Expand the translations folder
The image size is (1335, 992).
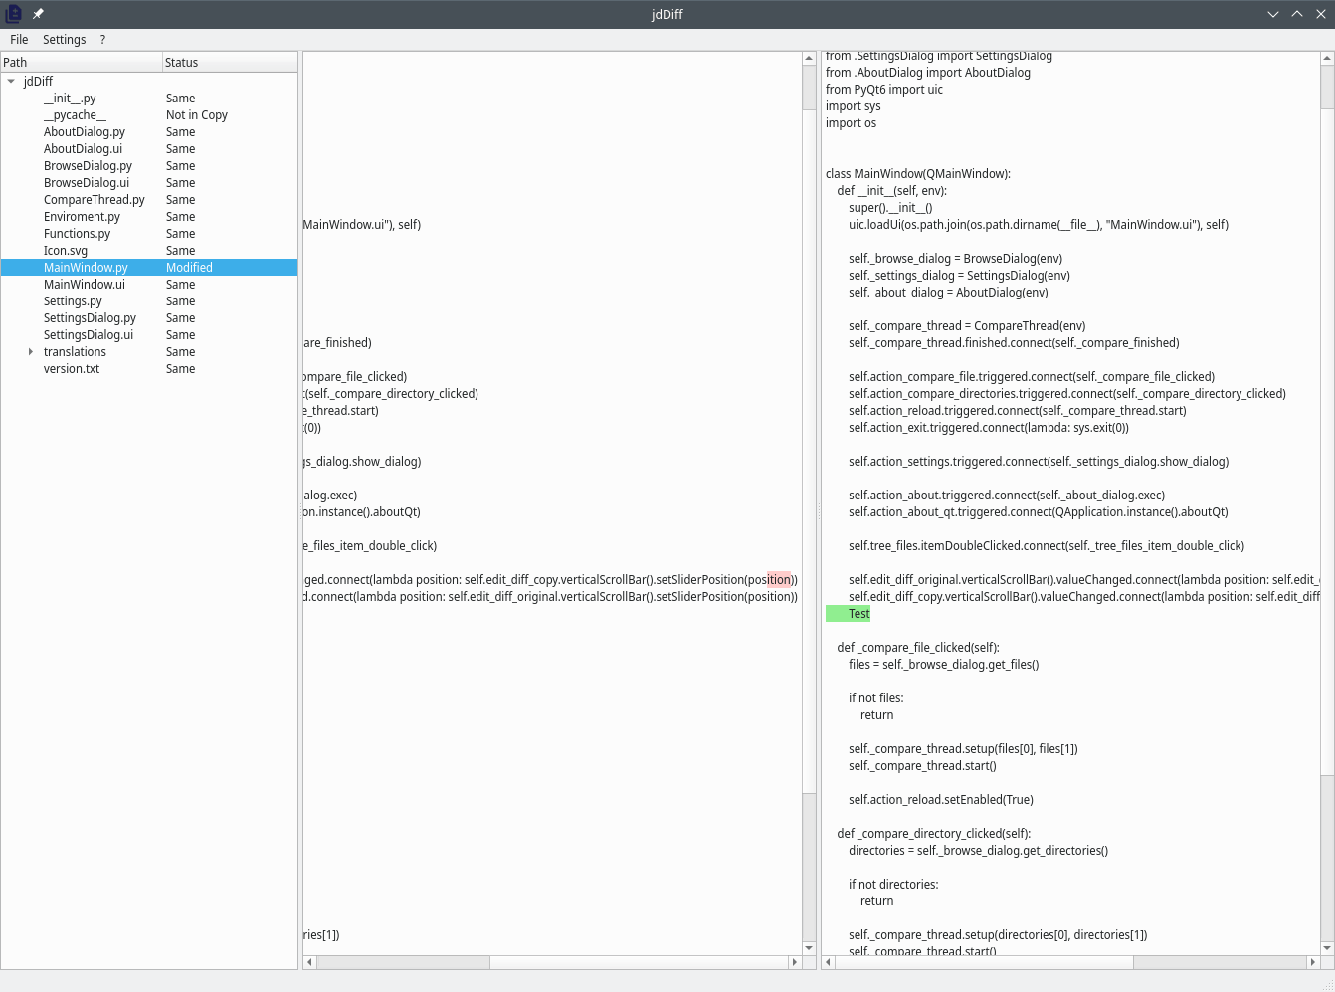click(x=31, y=352)
